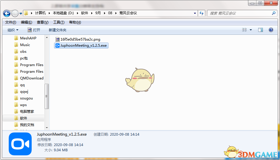Click the 修改日期 value in details pane

coord(68,145)
